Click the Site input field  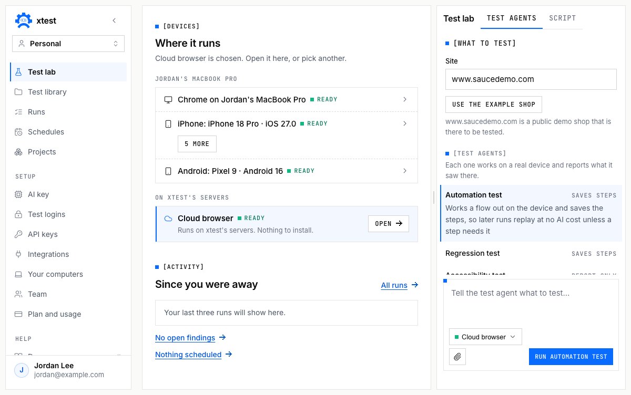531,79
